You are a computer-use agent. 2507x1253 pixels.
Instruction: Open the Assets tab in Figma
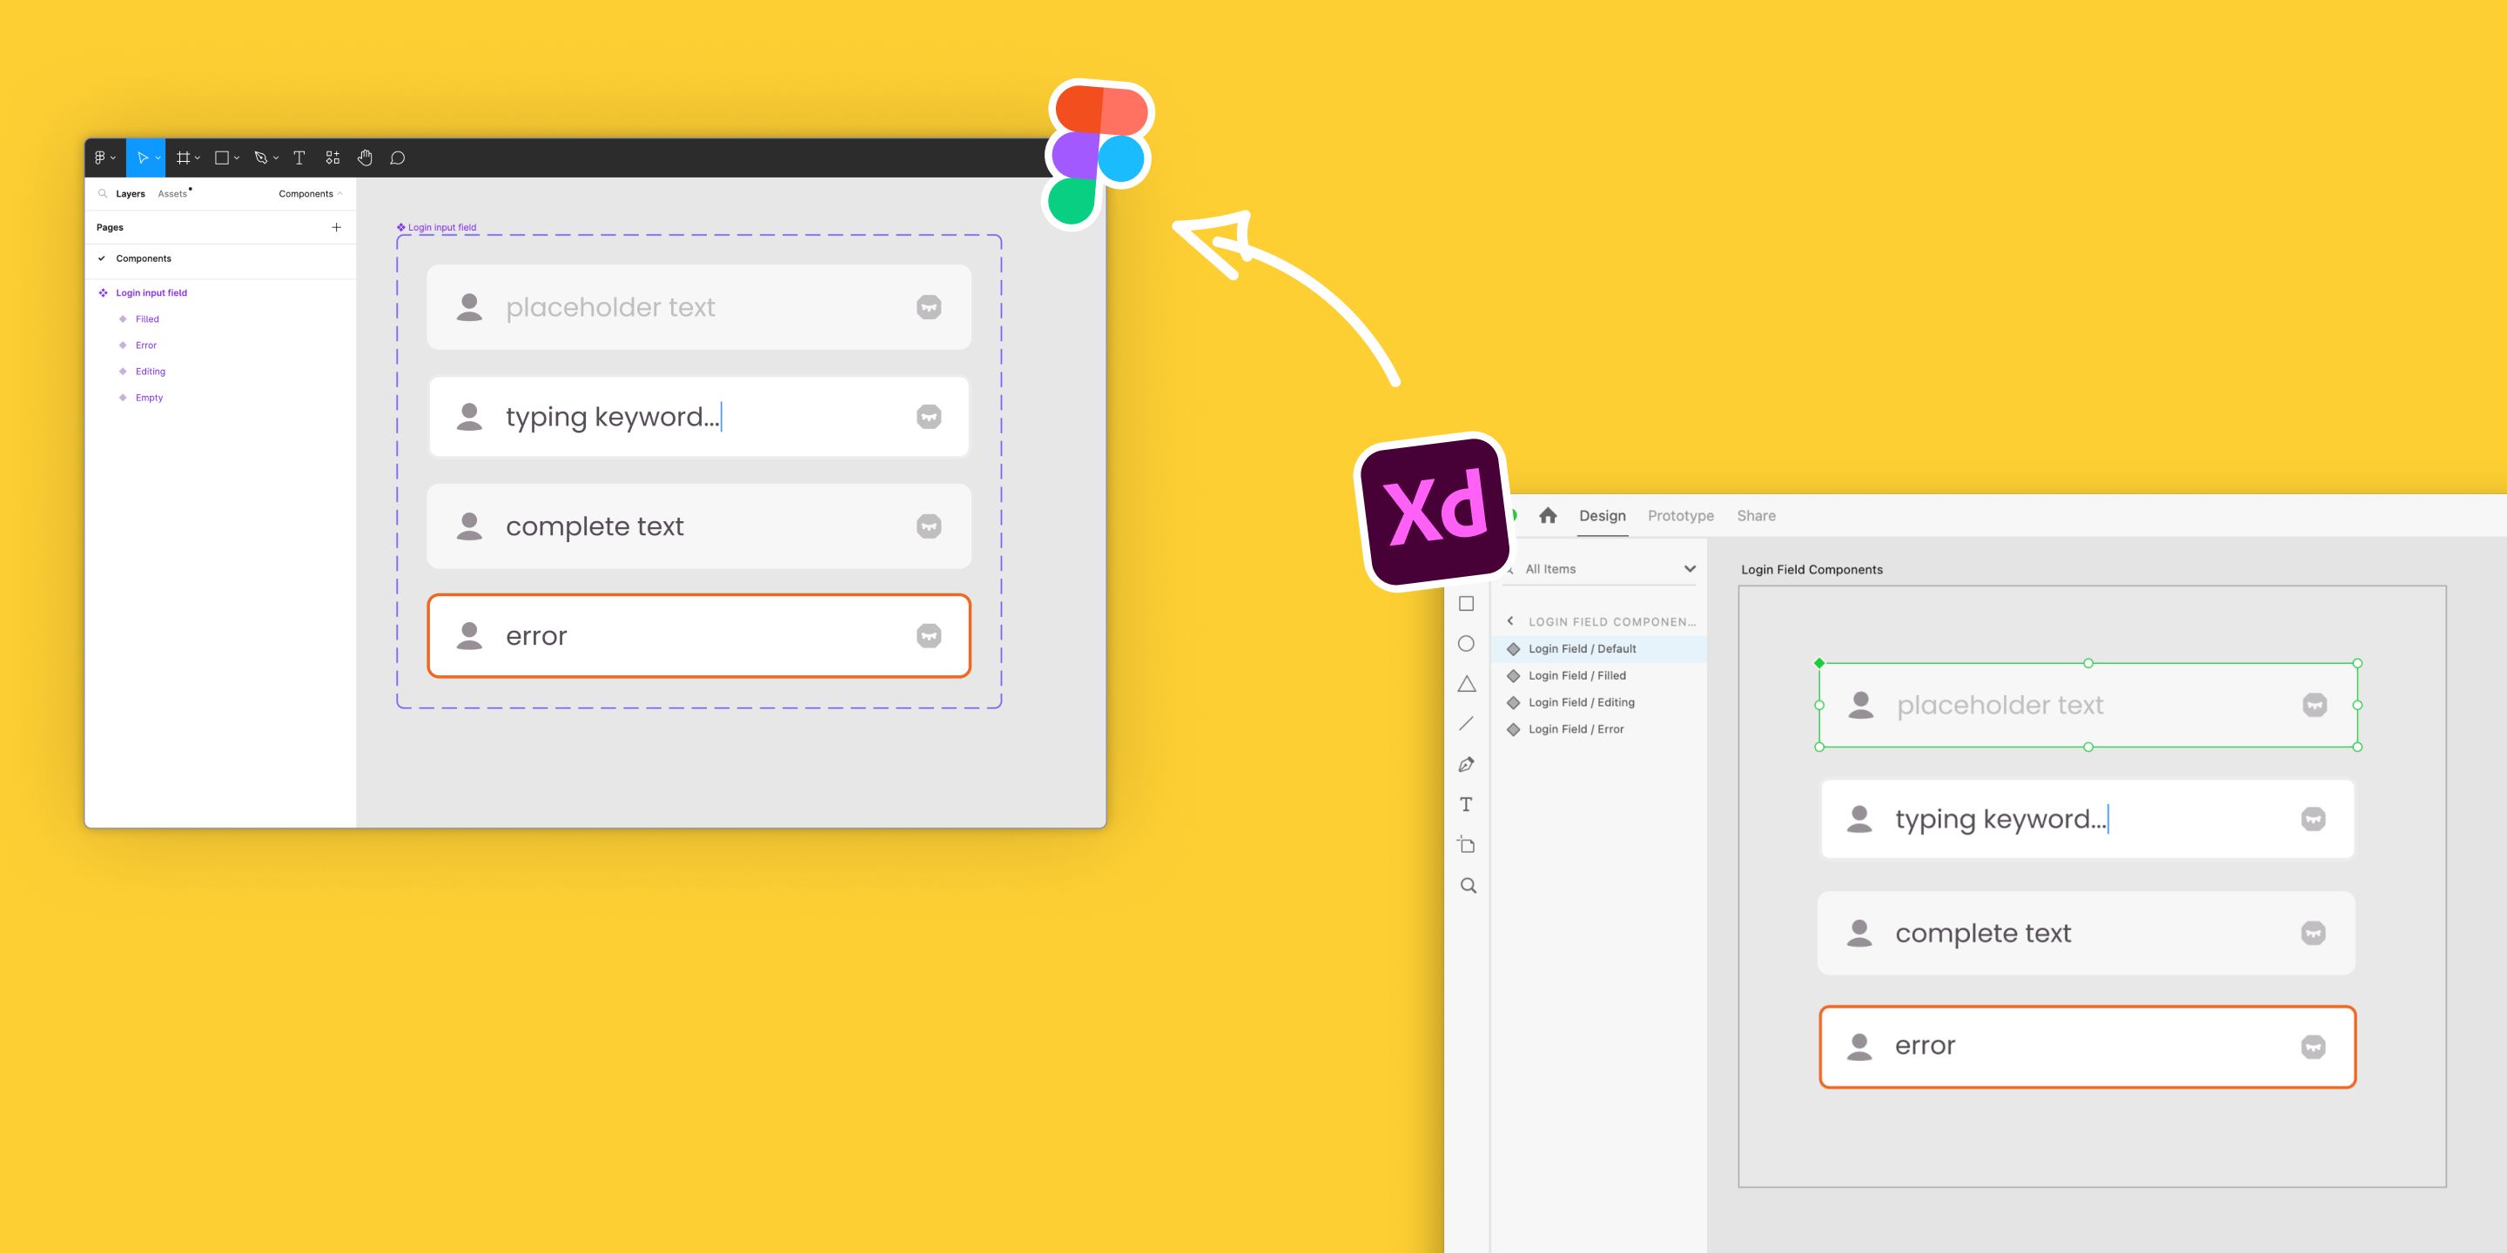click(x=172, y=193)
